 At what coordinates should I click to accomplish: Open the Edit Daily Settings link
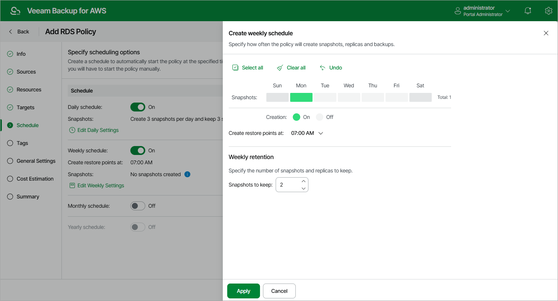[98, 130]
